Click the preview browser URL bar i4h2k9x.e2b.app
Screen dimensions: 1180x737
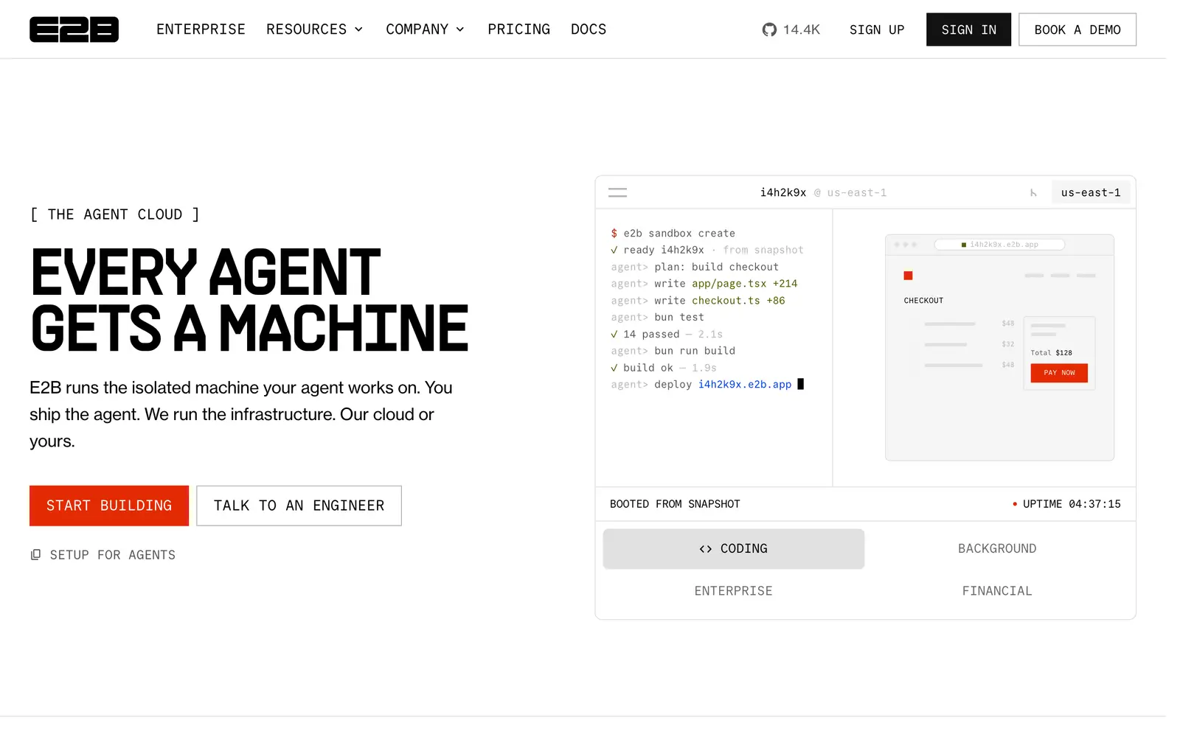coord(999,245)
